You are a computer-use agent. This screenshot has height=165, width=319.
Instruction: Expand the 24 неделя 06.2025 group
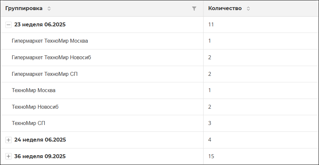click(8, 140)
